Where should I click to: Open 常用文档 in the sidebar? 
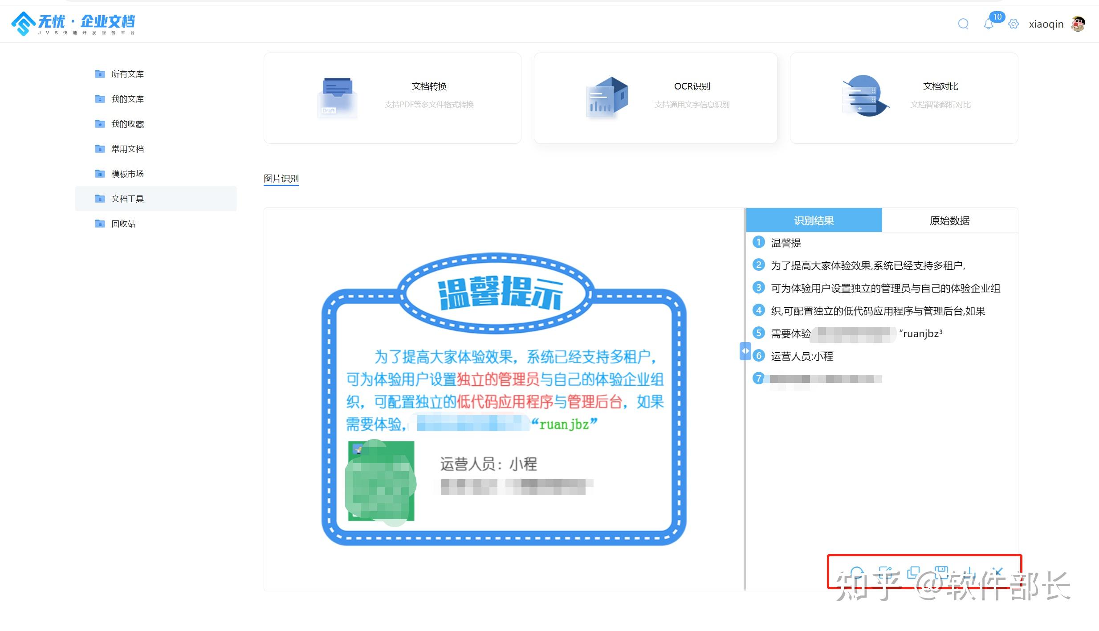(x=156, y=149)
